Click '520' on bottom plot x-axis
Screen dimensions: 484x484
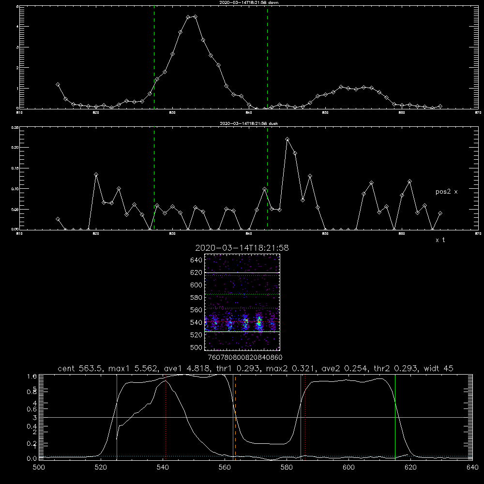point(101,468)
